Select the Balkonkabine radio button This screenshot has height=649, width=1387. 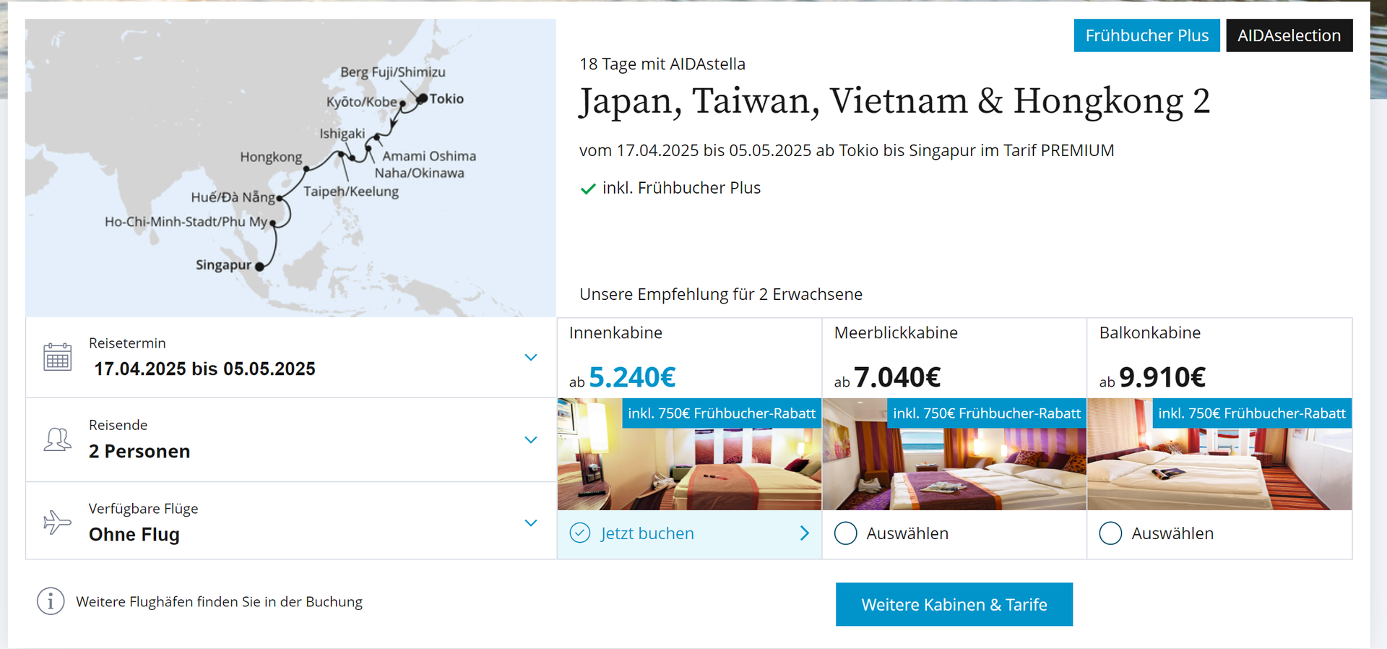(1110, 533)
